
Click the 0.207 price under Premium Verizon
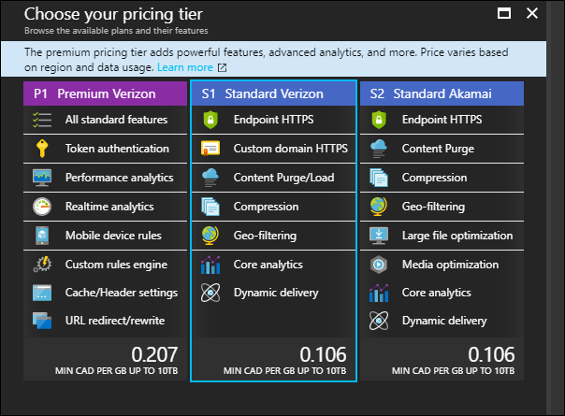coord(154,354)
